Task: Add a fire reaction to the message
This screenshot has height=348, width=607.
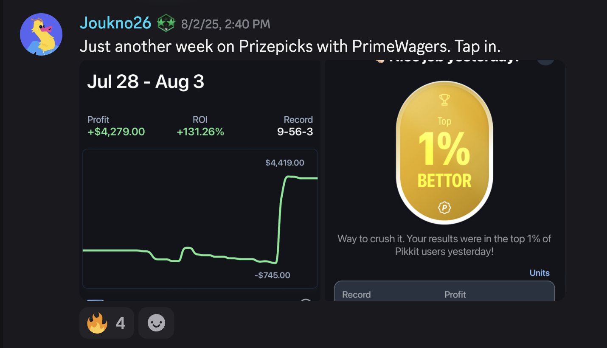Action: [x=106, y=323]
